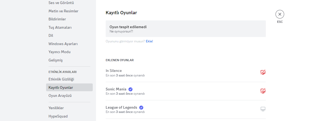Click League of Legends verified badge

[x=141, y=108]
